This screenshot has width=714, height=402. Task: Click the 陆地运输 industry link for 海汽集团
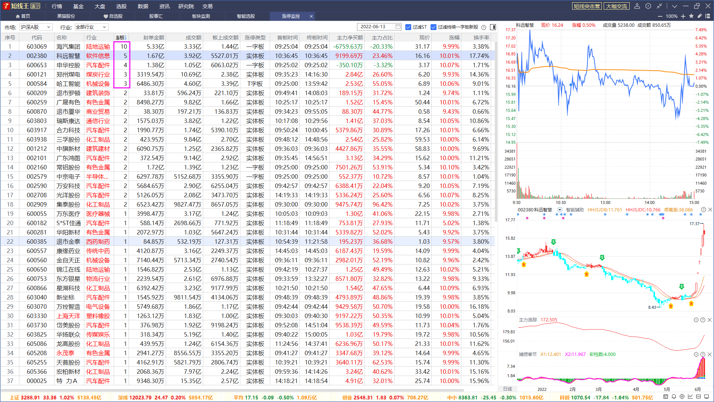pos(98,46)
